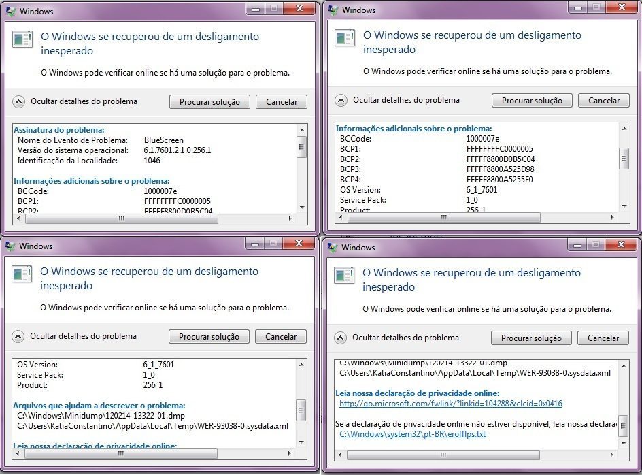Click the horizontal scrollbar thumb in BlueScreen signature details
The width and height of the screenshot is (642, 475).
(x=122, y=218)
